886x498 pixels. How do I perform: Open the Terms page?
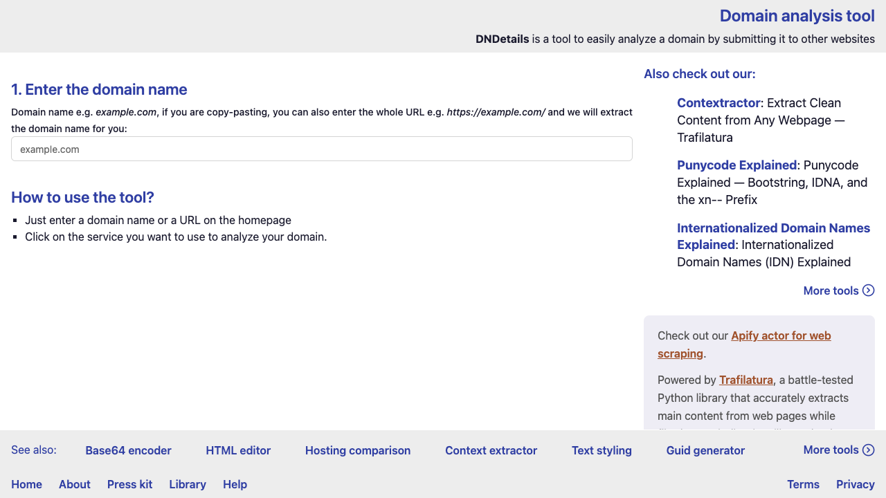coord(803,484)
